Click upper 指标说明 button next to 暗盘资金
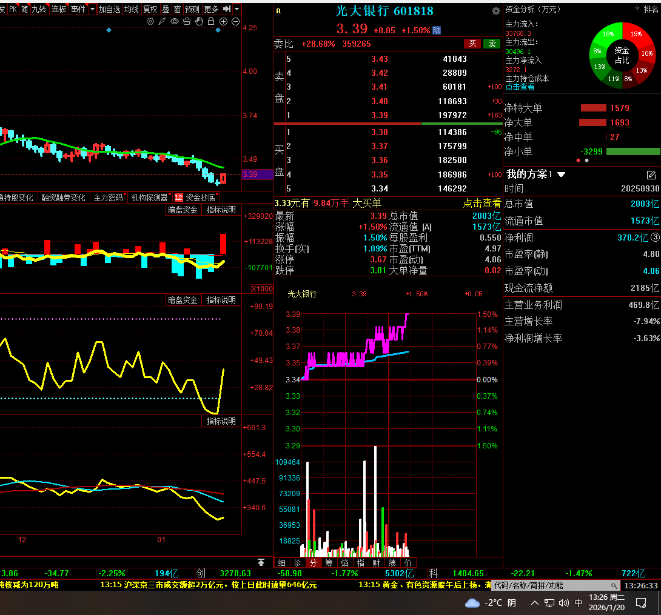This screenshot has height=615, width=661. pyautogui.click(x=221, y=210)
